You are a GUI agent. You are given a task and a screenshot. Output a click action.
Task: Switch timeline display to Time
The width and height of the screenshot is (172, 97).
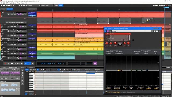(56, 5)
